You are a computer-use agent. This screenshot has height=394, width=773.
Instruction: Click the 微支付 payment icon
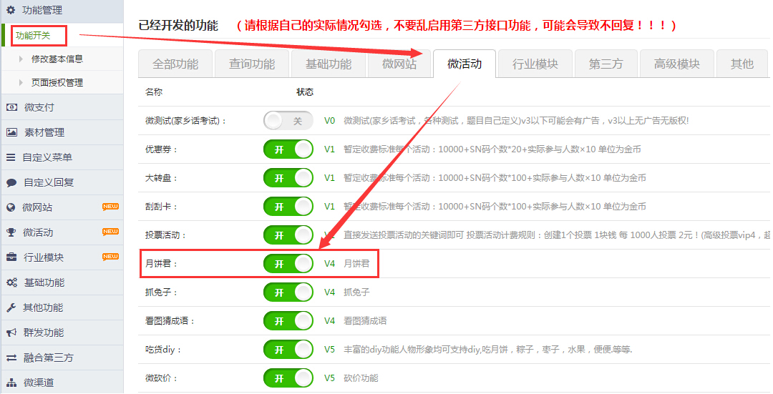pos(11,107)
